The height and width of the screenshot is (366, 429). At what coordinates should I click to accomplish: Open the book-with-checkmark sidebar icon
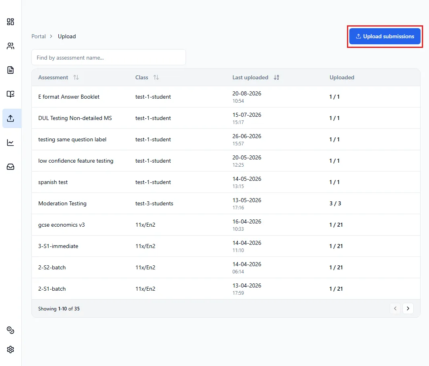[x=10, y=94]
